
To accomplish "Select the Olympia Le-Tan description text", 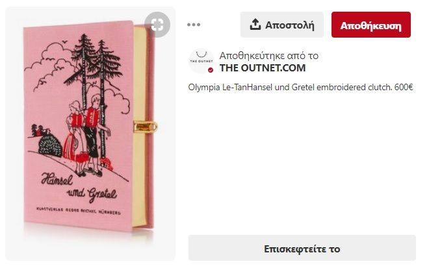I will tap(300, 88).
